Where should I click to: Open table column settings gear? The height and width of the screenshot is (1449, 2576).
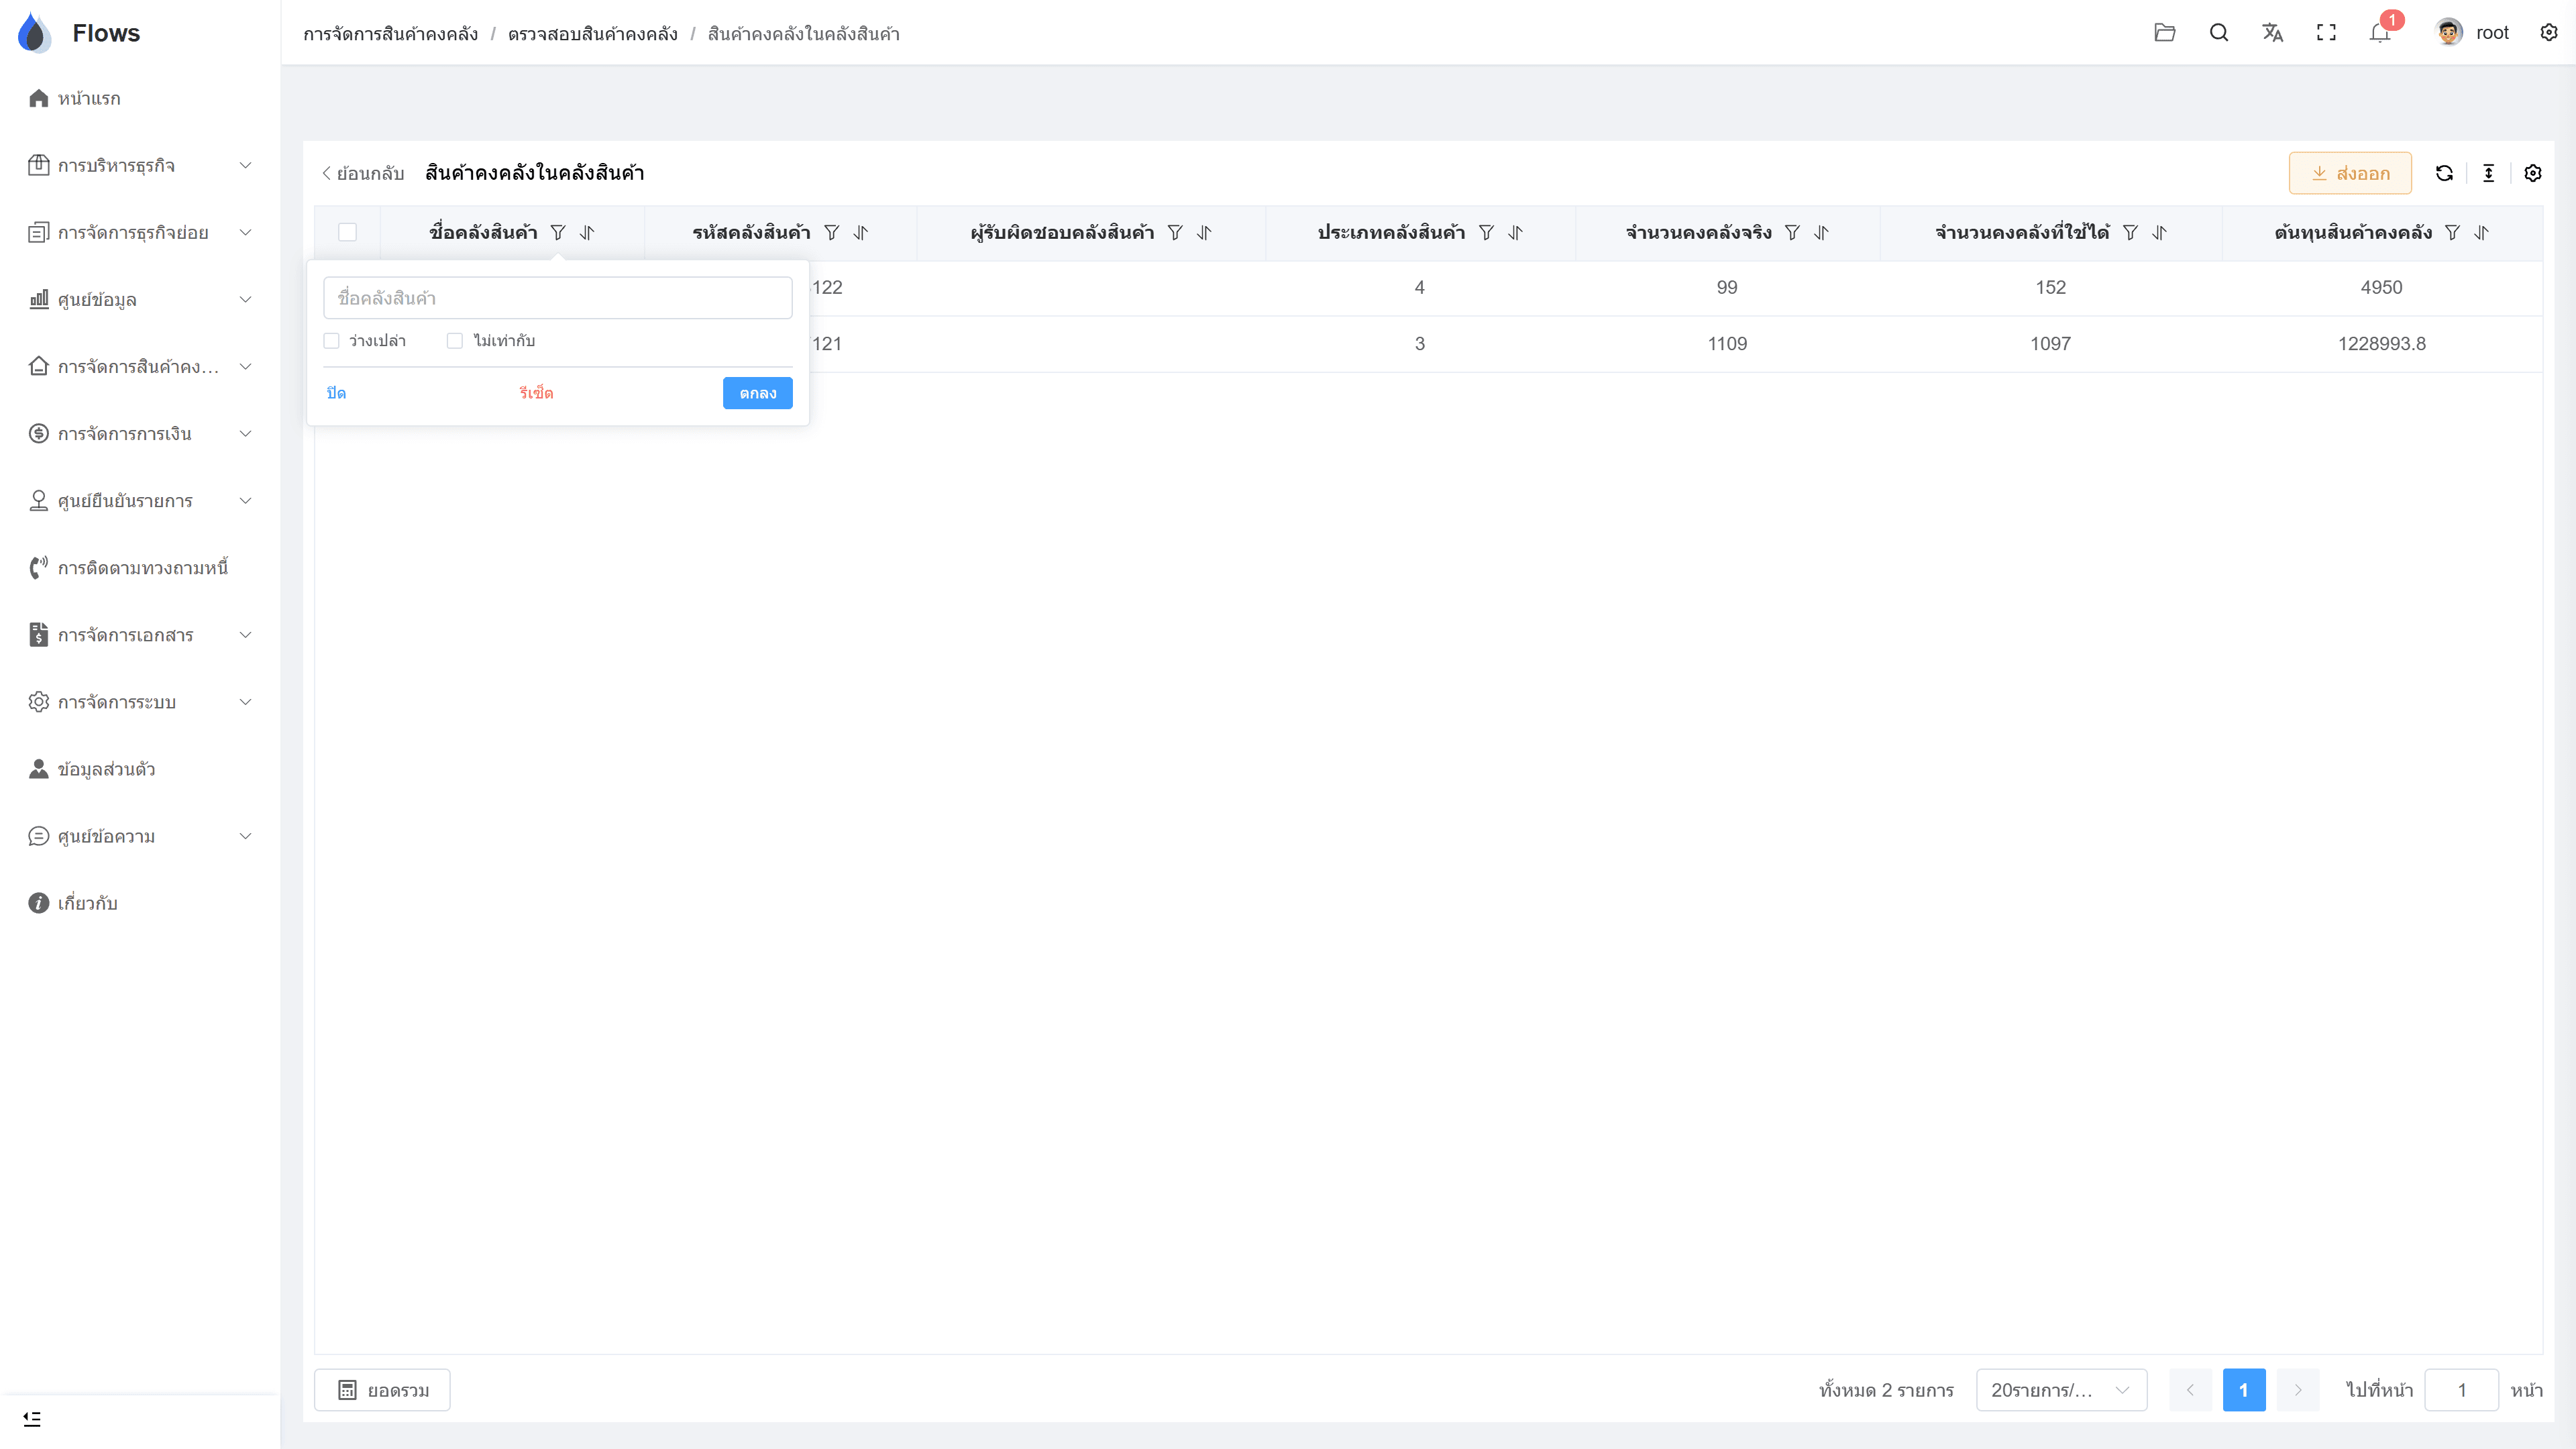point(2533,173)
